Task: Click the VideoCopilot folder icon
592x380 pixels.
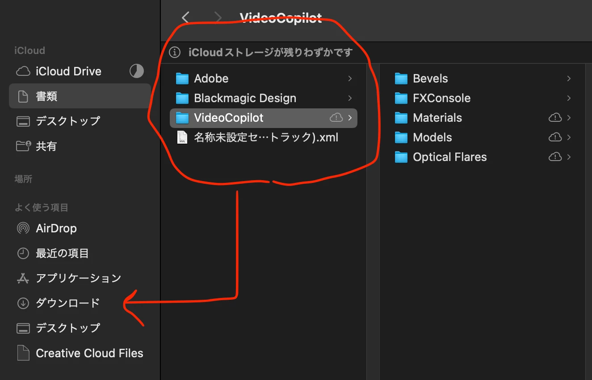Action: click(182, 118)
